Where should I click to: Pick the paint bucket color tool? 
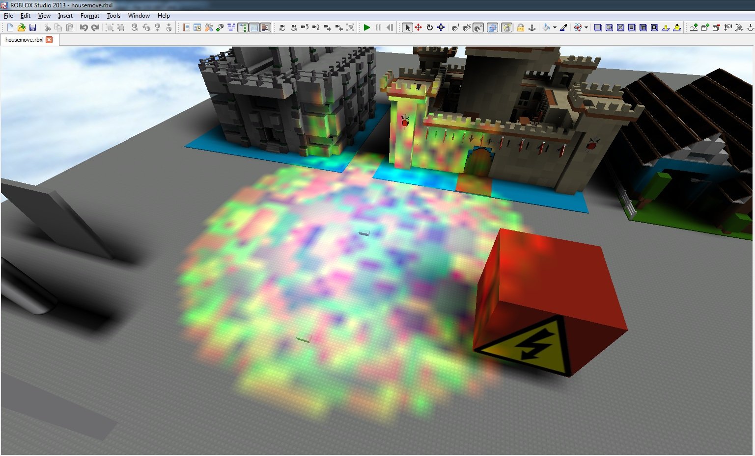coord(546,27)
